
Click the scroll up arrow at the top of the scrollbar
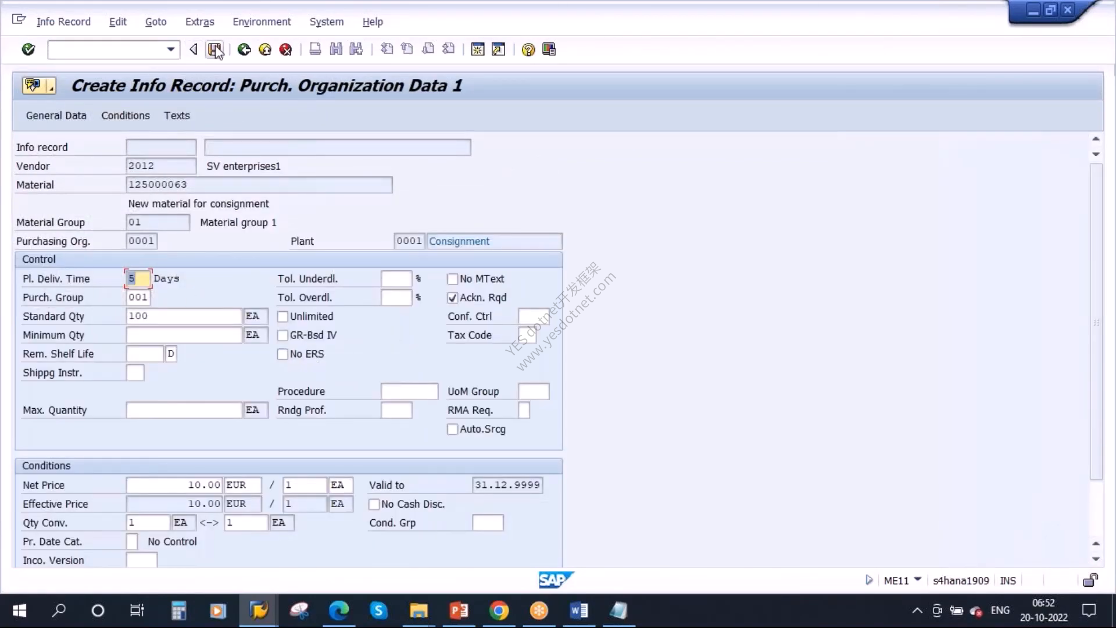(x=1096, y=139)
